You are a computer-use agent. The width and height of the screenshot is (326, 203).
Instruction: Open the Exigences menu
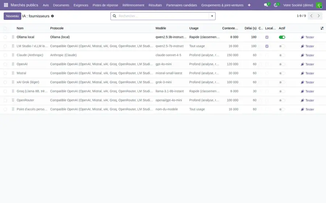81,5
